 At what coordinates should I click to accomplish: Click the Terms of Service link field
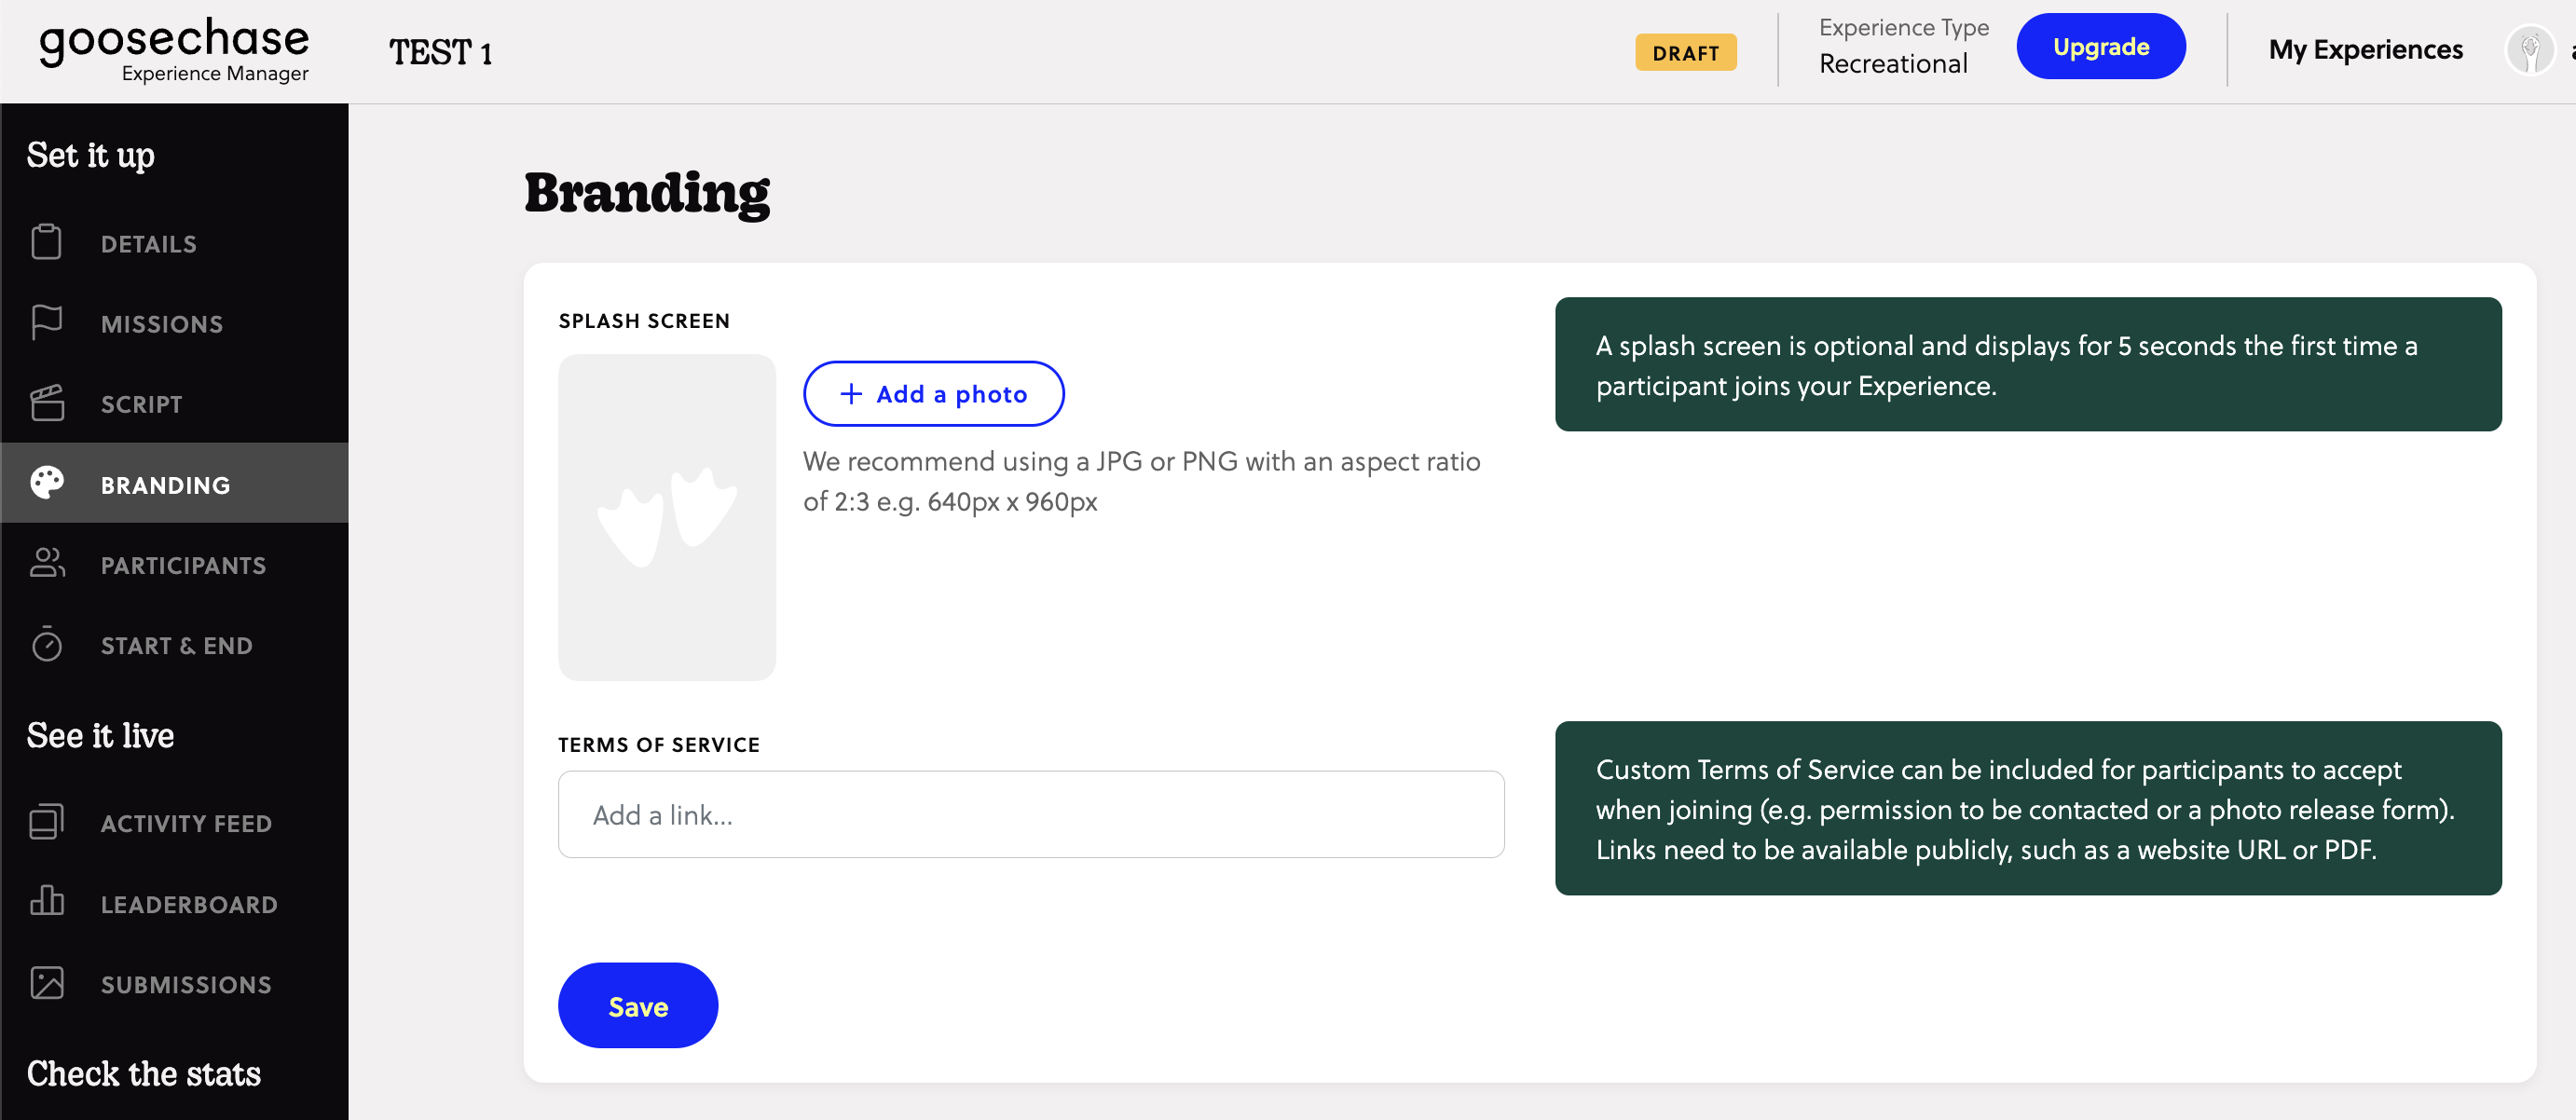pos(1030,814)
